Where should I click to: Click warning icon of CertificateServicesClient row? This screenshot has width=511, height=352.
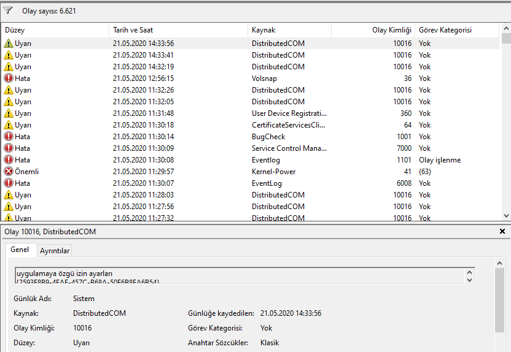point(9,125)
